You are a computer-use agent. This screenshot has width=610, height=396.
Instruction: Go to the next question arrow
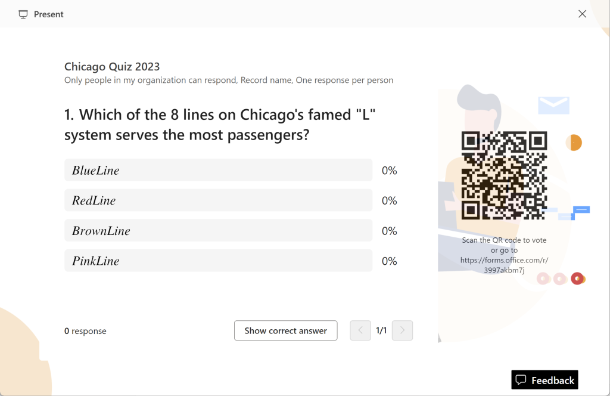point(402,330)
